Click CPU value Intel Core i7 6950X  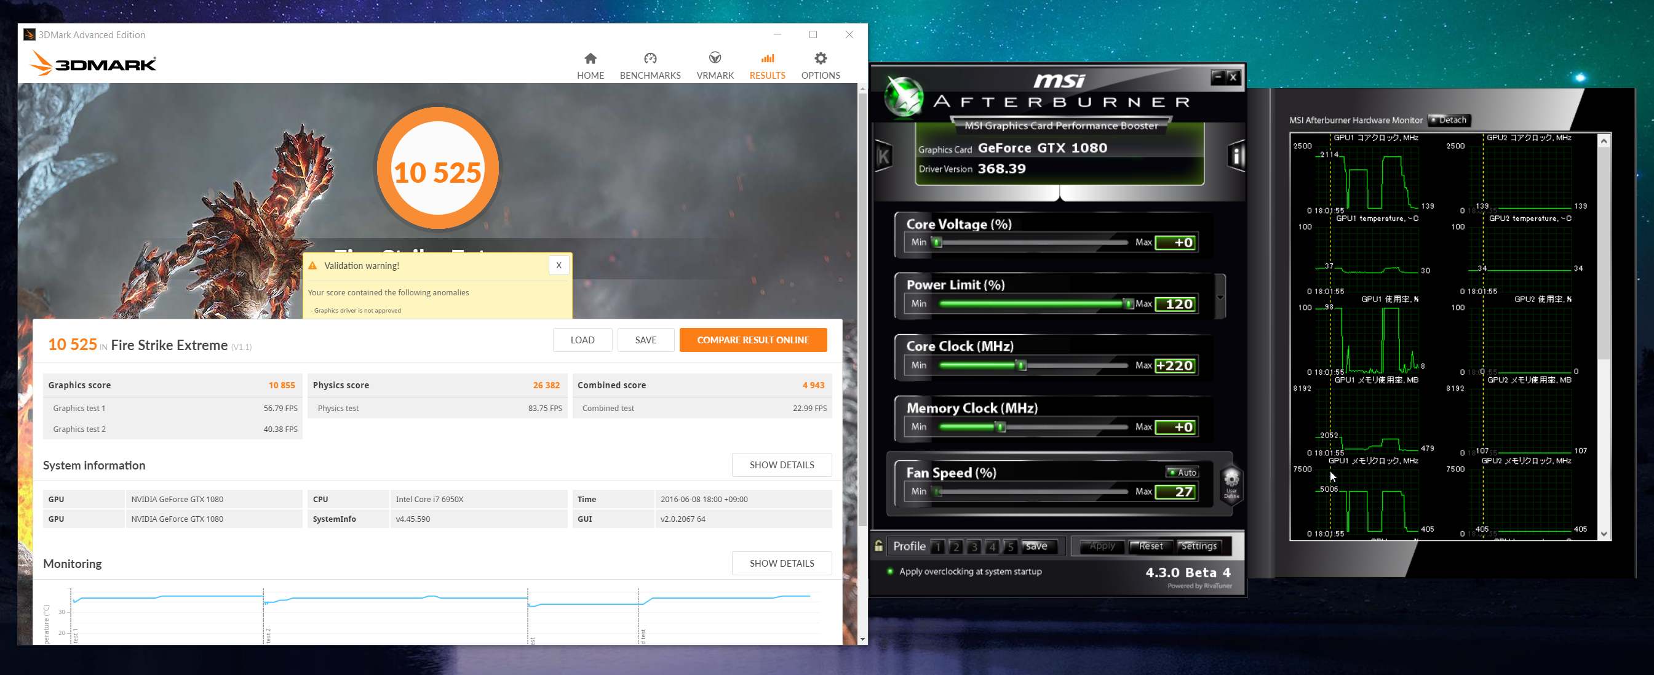point(429,499)
